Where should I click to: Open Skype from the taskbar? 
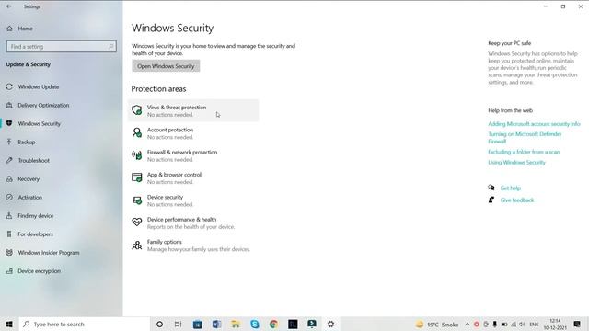tap(255, 324)
